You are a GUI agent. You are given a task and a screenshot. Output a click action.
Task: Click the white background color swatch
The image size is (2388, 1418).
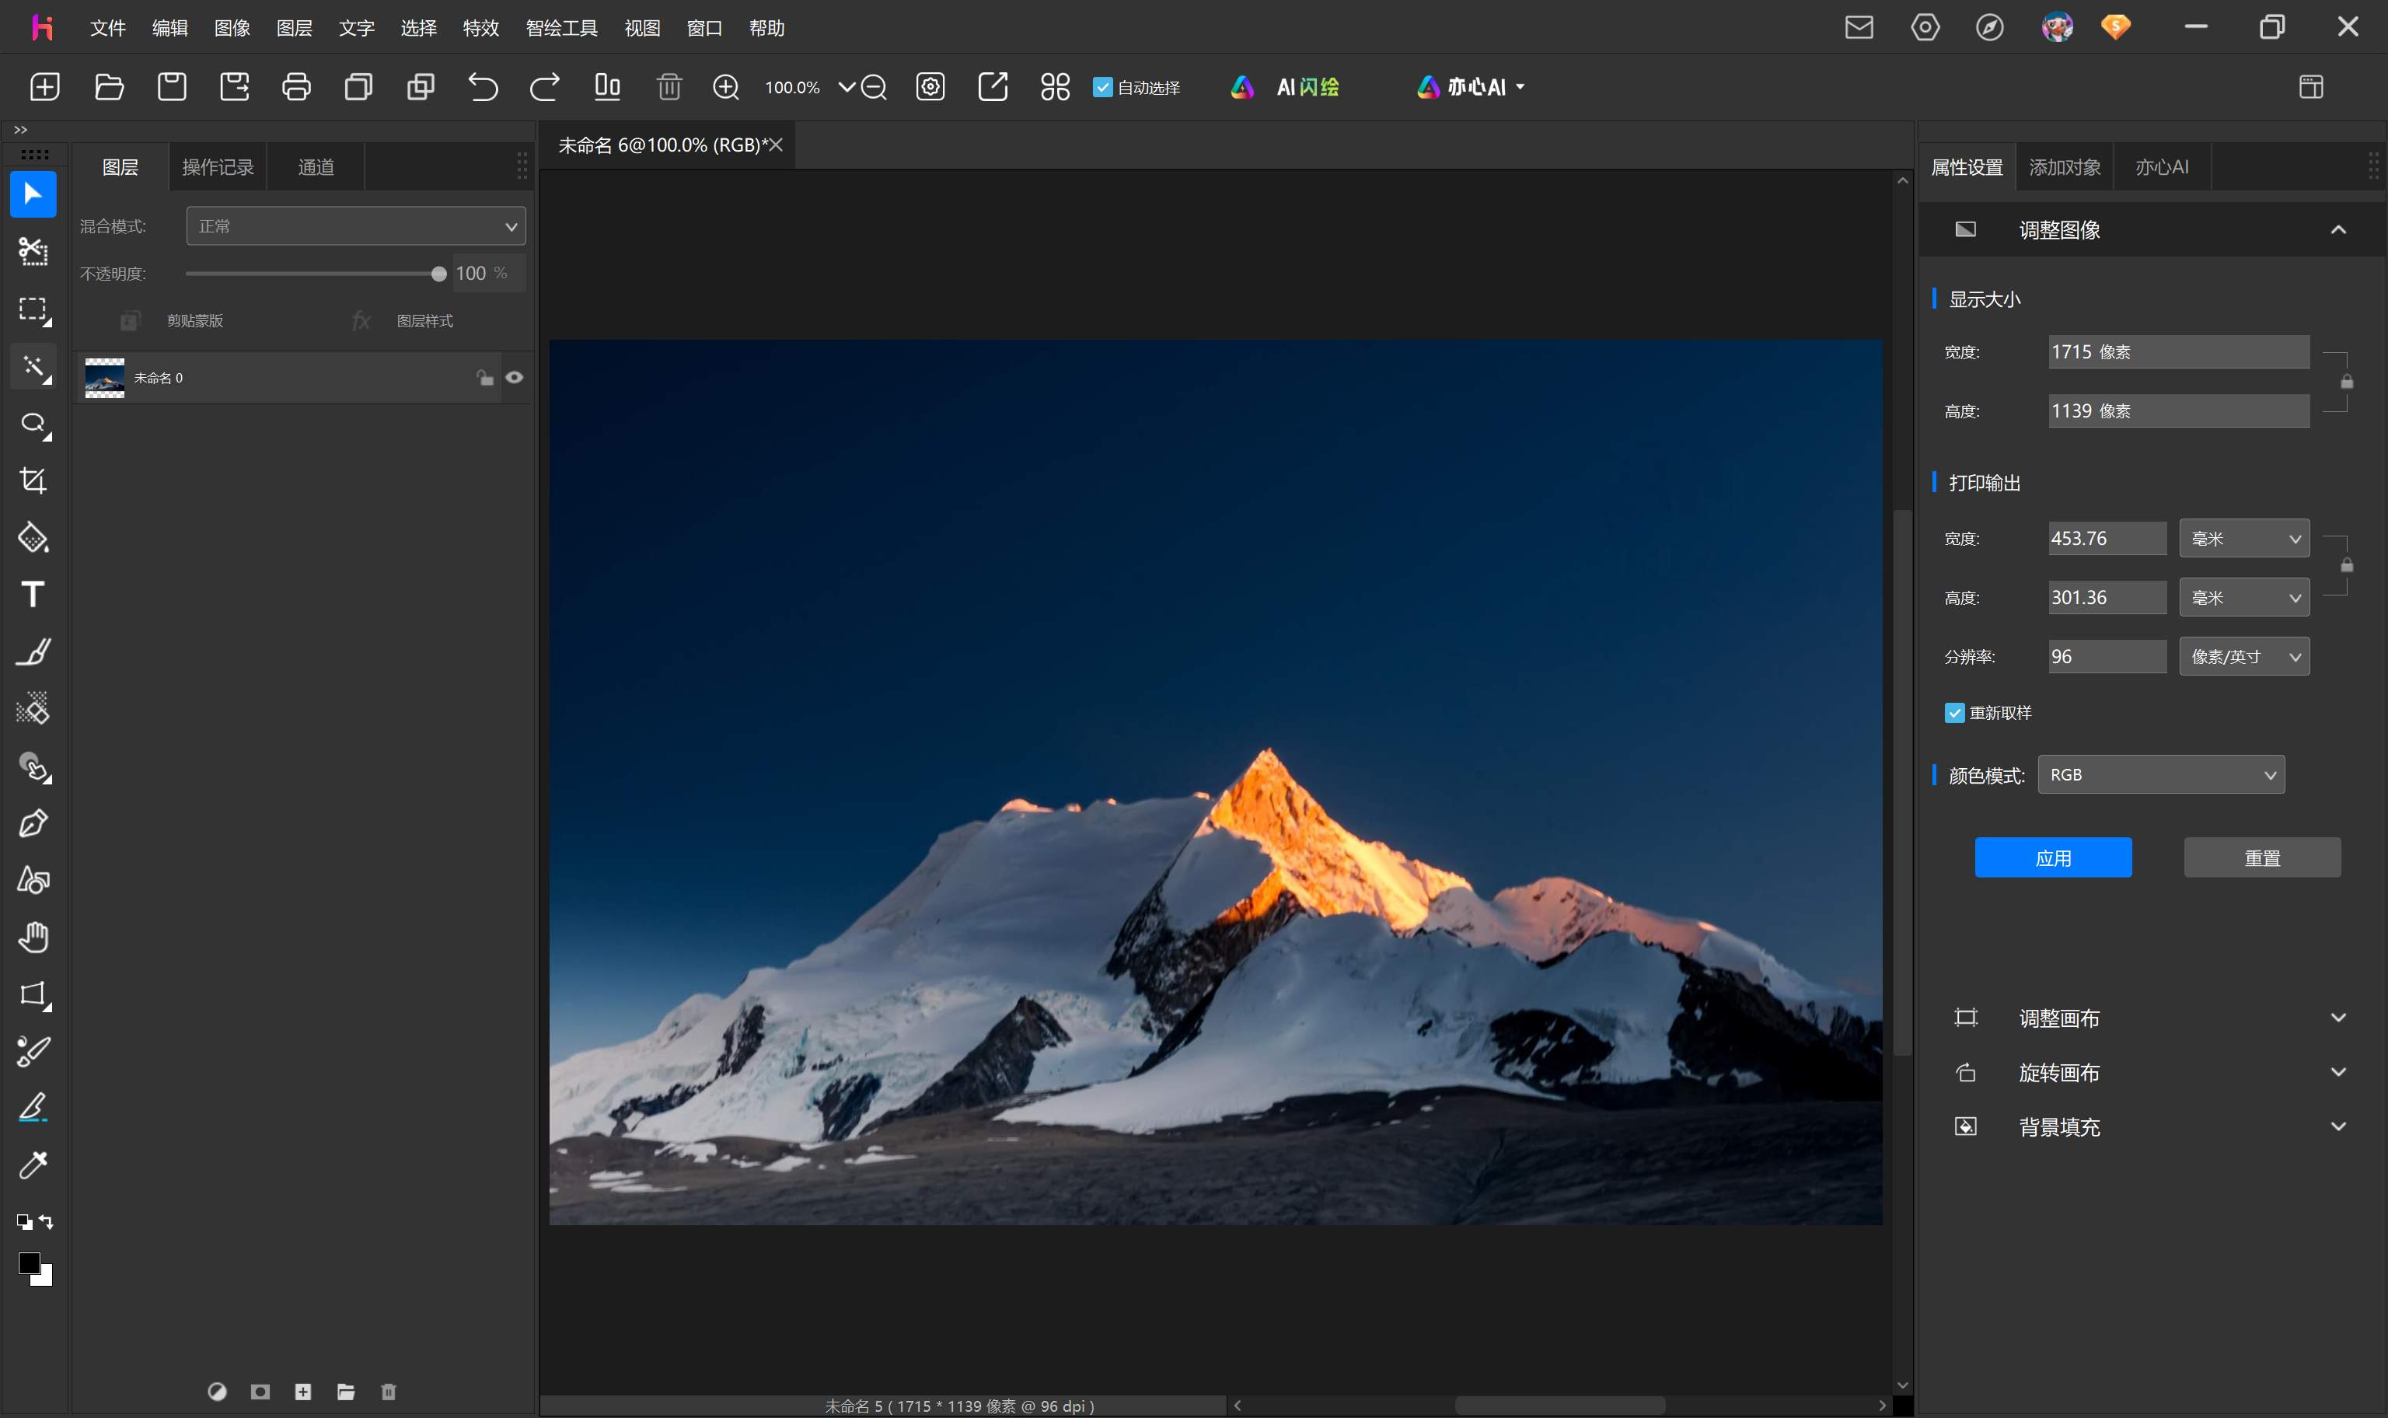pos(45,1279)
